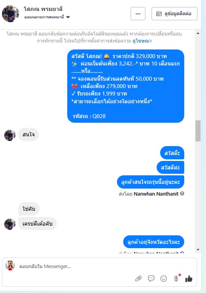Click the baht payment request icon
Viewport: 206px width, 293px height.
176,279
